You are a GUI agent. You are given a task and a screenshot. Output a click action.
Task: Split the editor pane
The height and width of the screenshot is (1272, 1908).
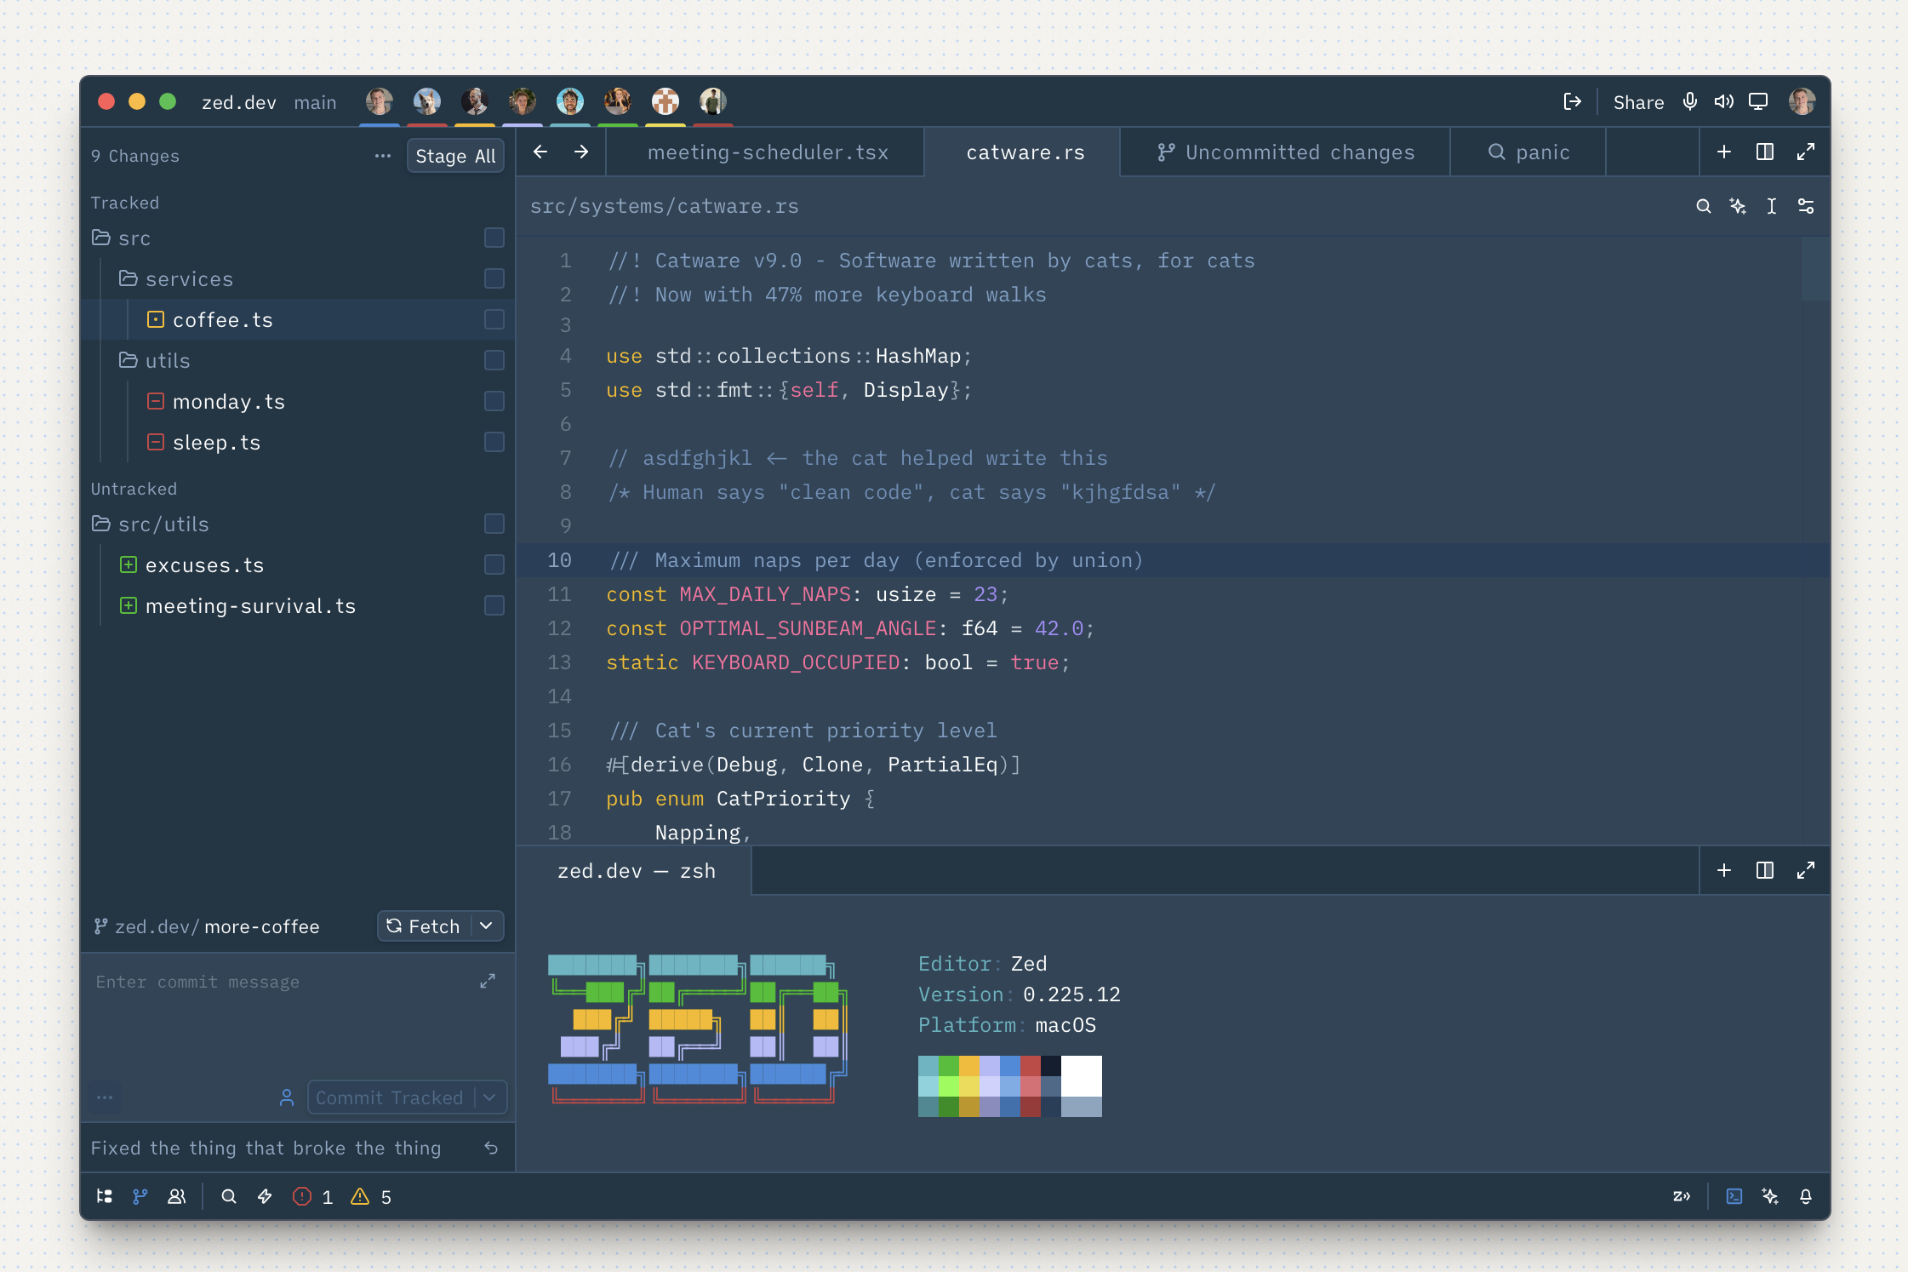pyautogui.click(x=1765, y=152)
